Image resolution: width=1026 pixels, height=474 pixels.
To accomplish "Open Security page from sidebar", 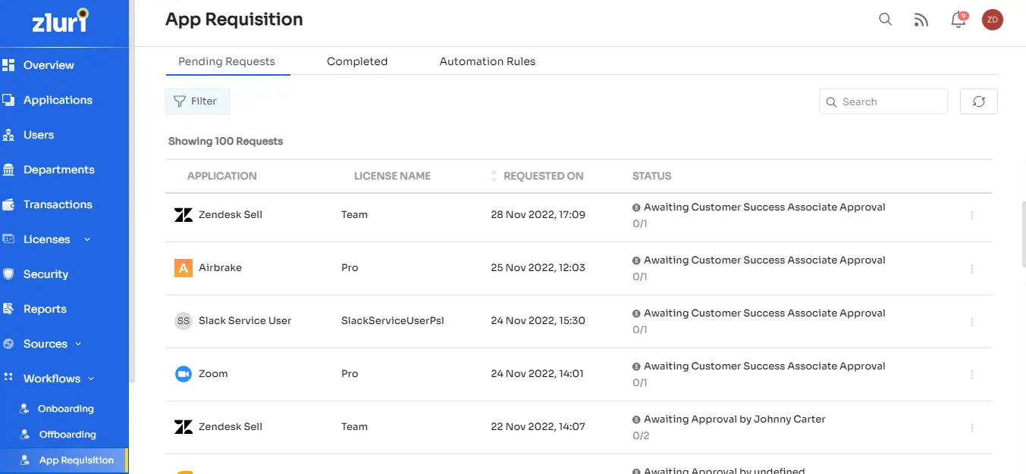I will click(45, 274).
